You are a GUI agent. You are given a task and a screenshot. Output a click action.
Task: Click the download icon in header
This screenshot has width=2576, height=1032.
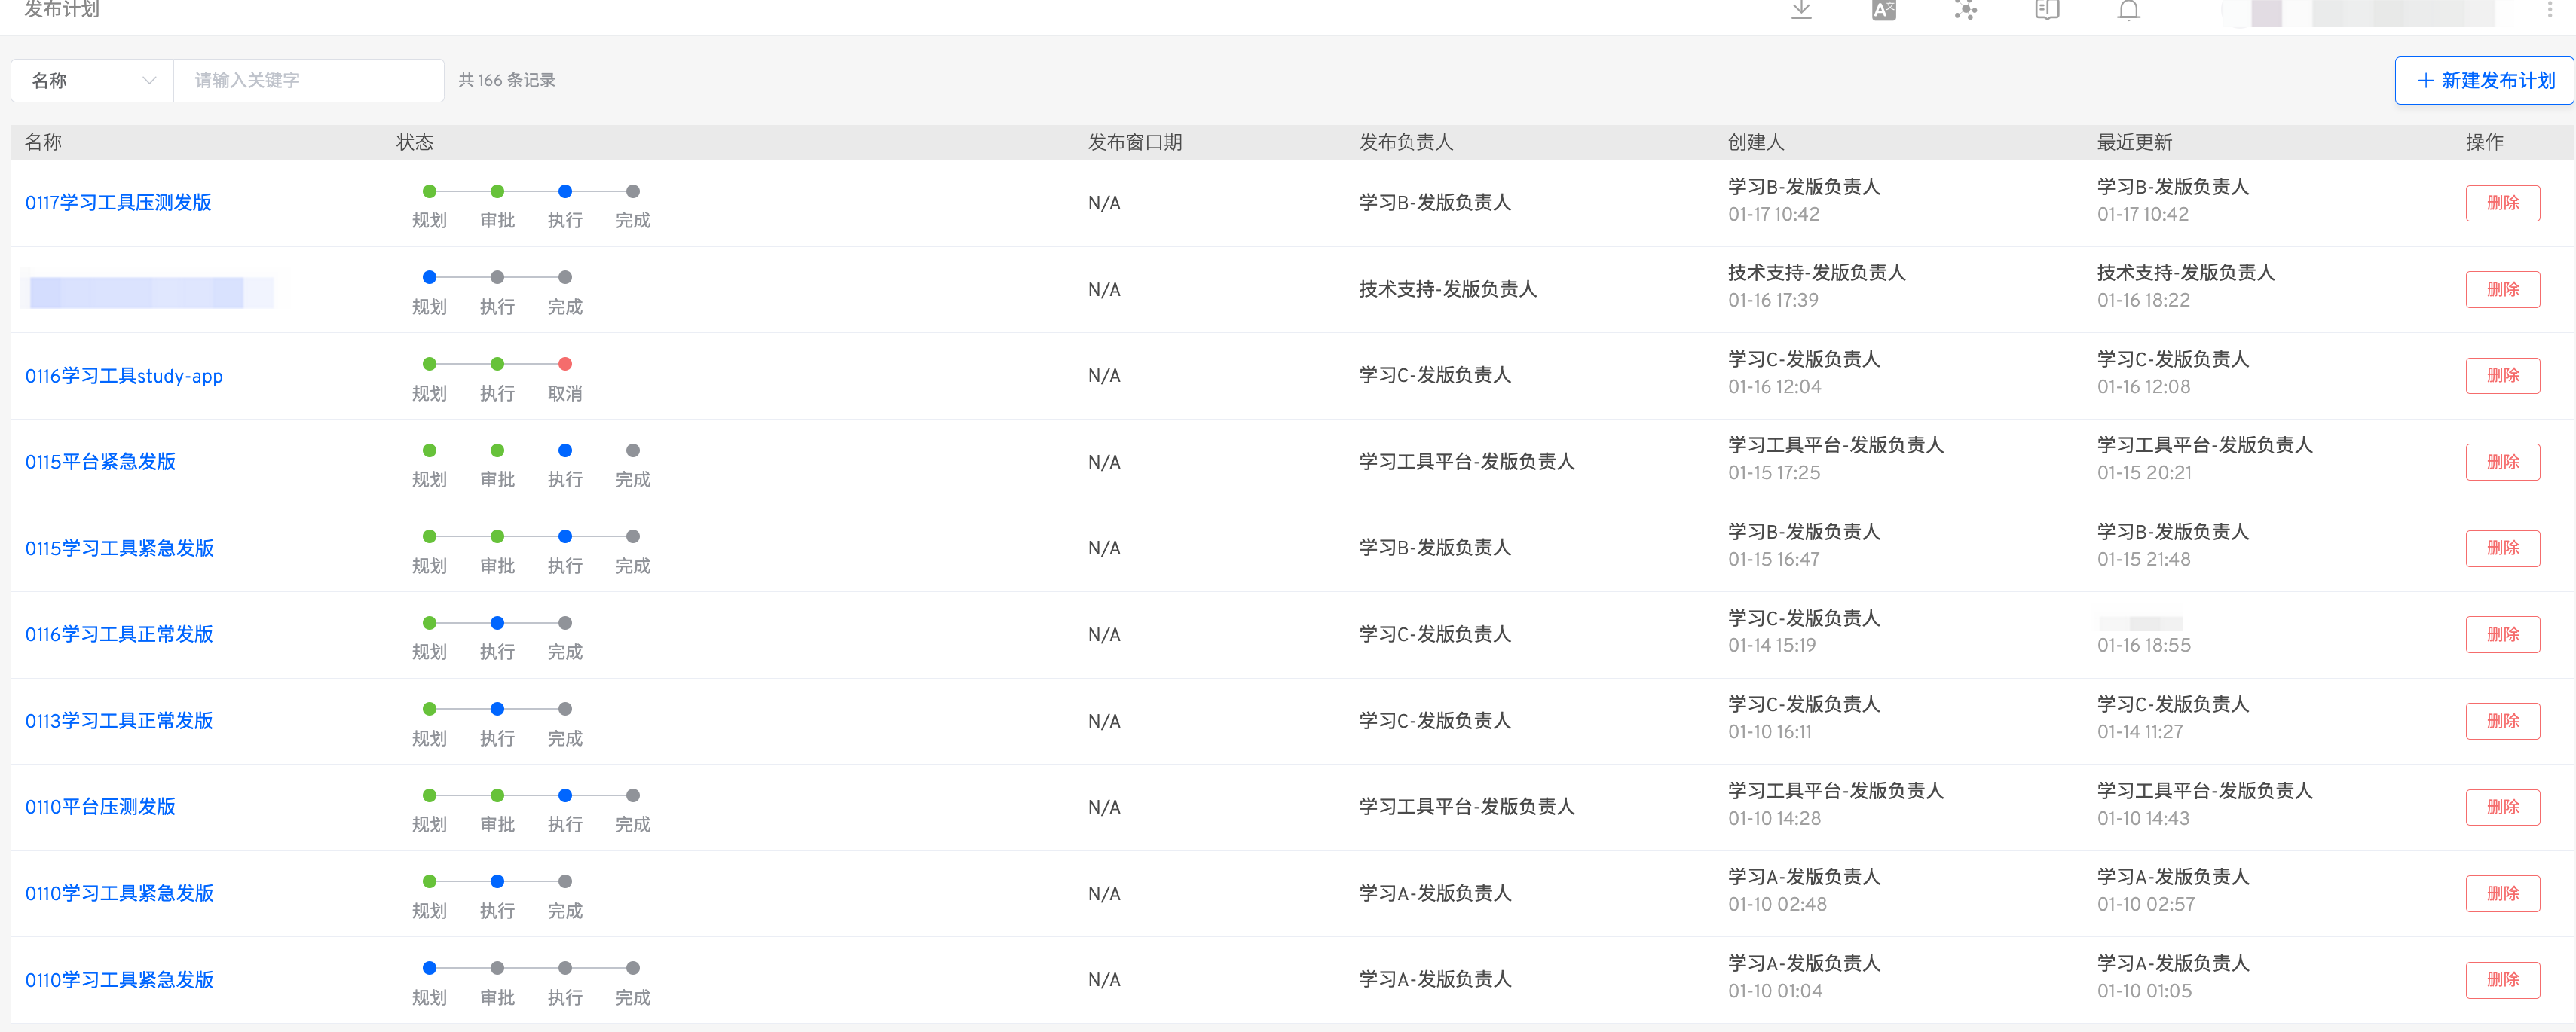click(1801, 10)
